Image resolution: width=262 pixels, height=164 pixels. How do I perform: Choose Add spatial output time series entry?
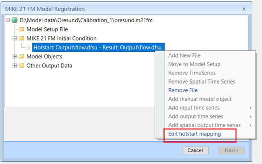[x=204, y=125]
